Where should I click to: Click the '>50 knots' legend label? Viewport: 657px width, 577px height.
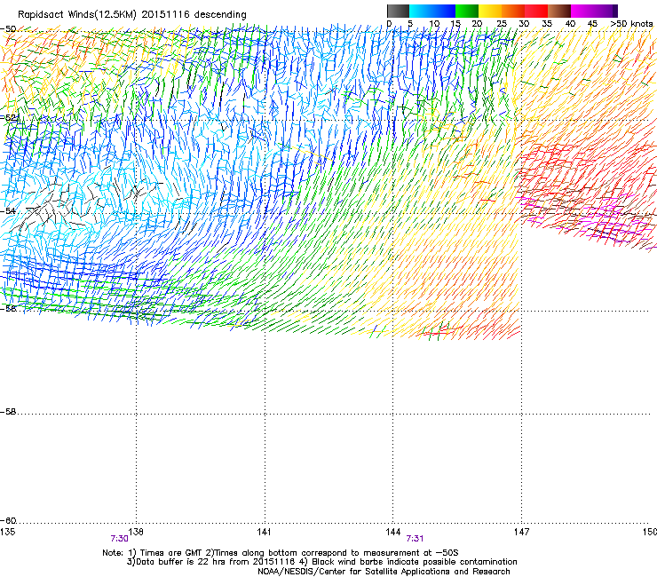coord(631,24)
